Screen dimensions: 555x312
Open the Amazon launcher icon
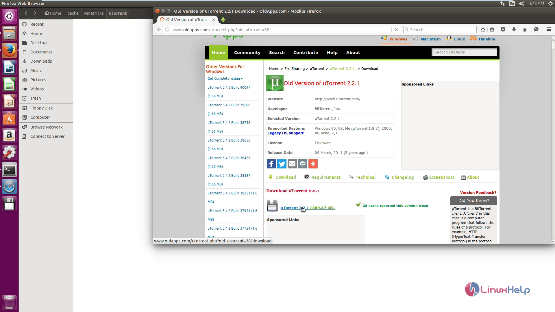[x=9, y=135]
